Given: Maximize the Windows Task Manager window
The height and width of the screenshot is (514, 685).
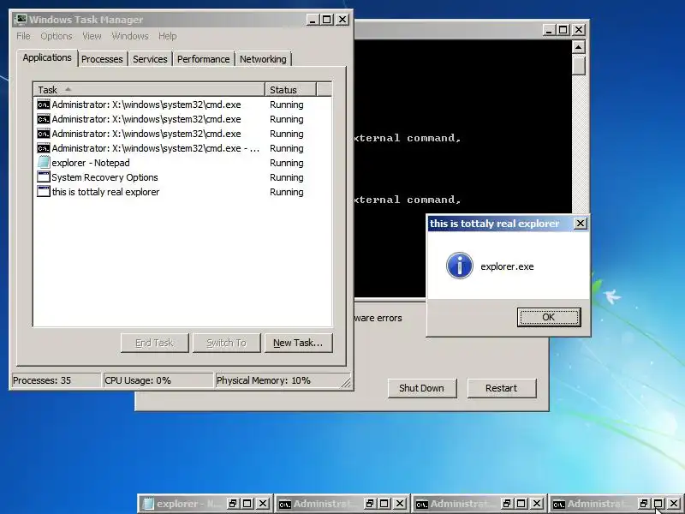Looking at the screenshot, I should (327, 20).
